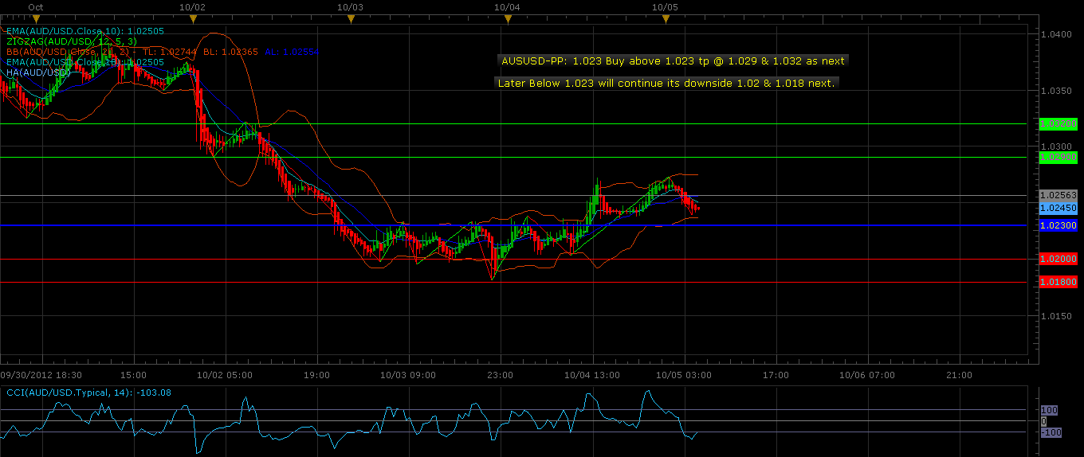Screen dimensions: 1084x457
Task: Click the 10/05 03:00 time axis label
Action: 683,374
